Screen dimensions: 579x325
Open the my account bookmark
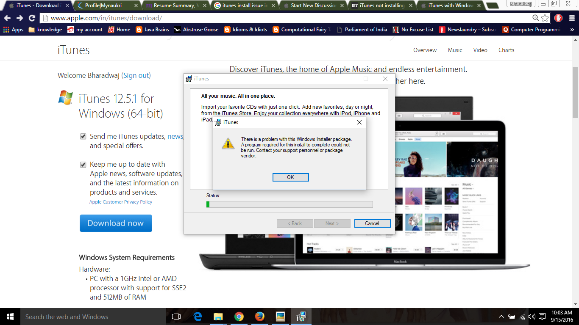pos(85,30)
